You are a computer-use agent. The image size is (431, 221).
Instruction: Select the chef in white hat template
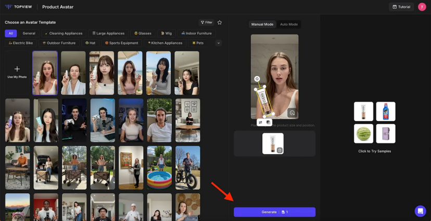tap(131, 207)
